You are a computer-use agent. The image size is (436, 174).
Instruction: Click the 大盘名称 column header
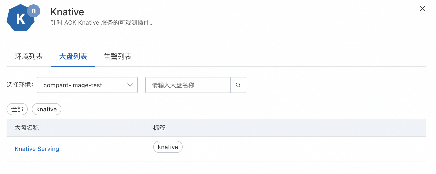[27, 128]
